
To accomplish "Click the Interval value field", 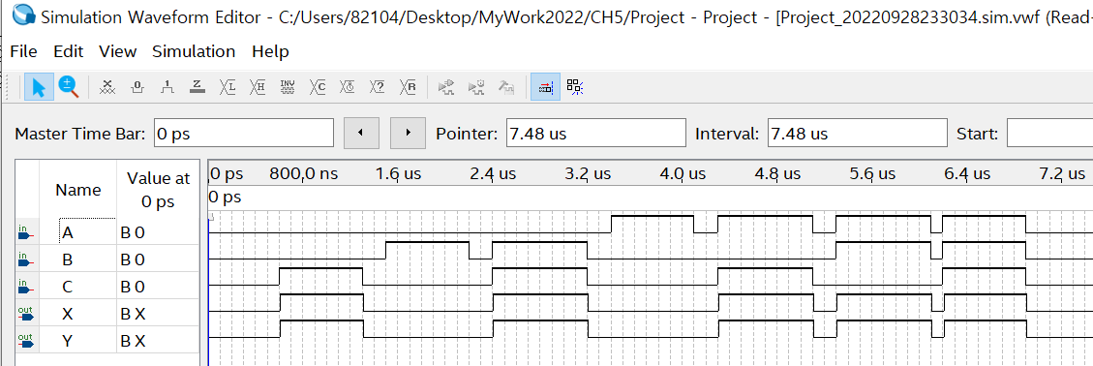I will pos(858,134).
